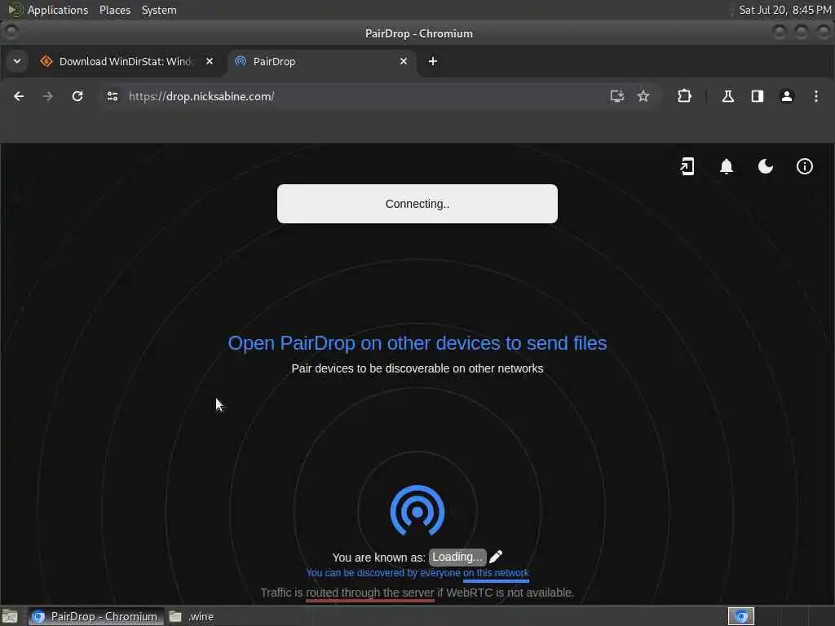Open the Places menu

coord(115,10)
